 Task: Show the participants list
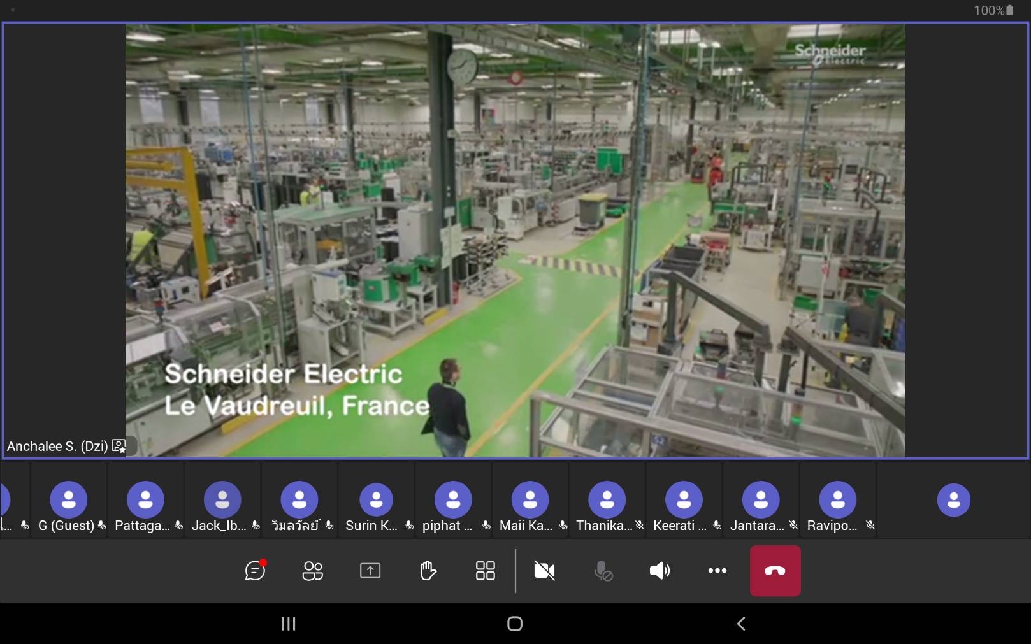point(312,571)
